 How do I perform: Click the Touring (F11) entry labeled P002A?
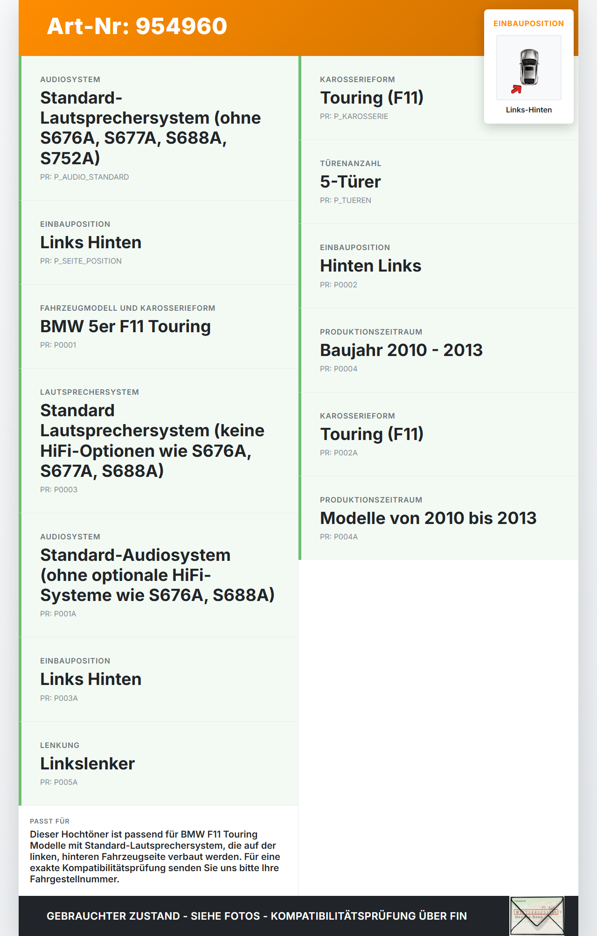371,434
